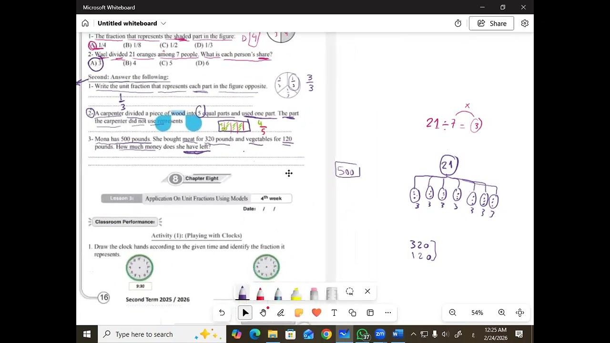The width and height of the screenshot is (610, 343).
Task: Expand the Untitled whiteboard dropdown
Action: (x=163, y=23)
